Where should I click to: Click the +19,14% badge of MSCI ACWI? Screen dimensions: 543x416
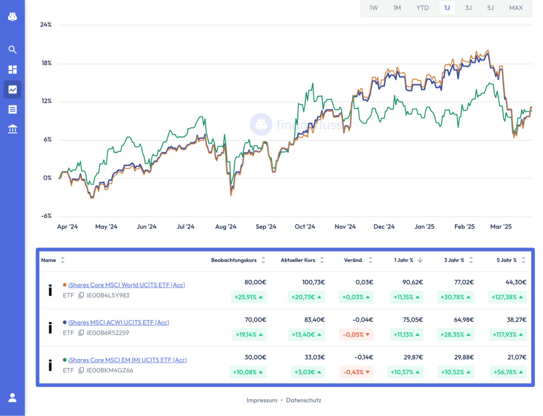coord(249,334)
